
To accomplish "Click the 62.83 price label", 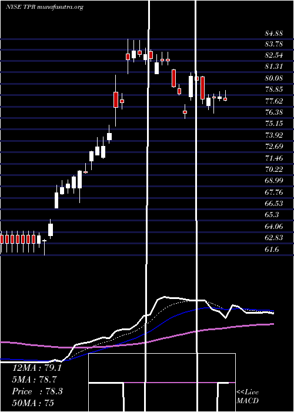I will 274,238.
